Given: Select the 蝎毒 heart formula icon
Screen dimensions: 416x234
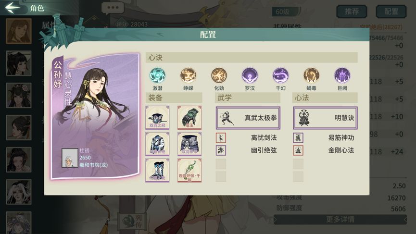Looking at the screenshot, I should [x=311, y=75].
